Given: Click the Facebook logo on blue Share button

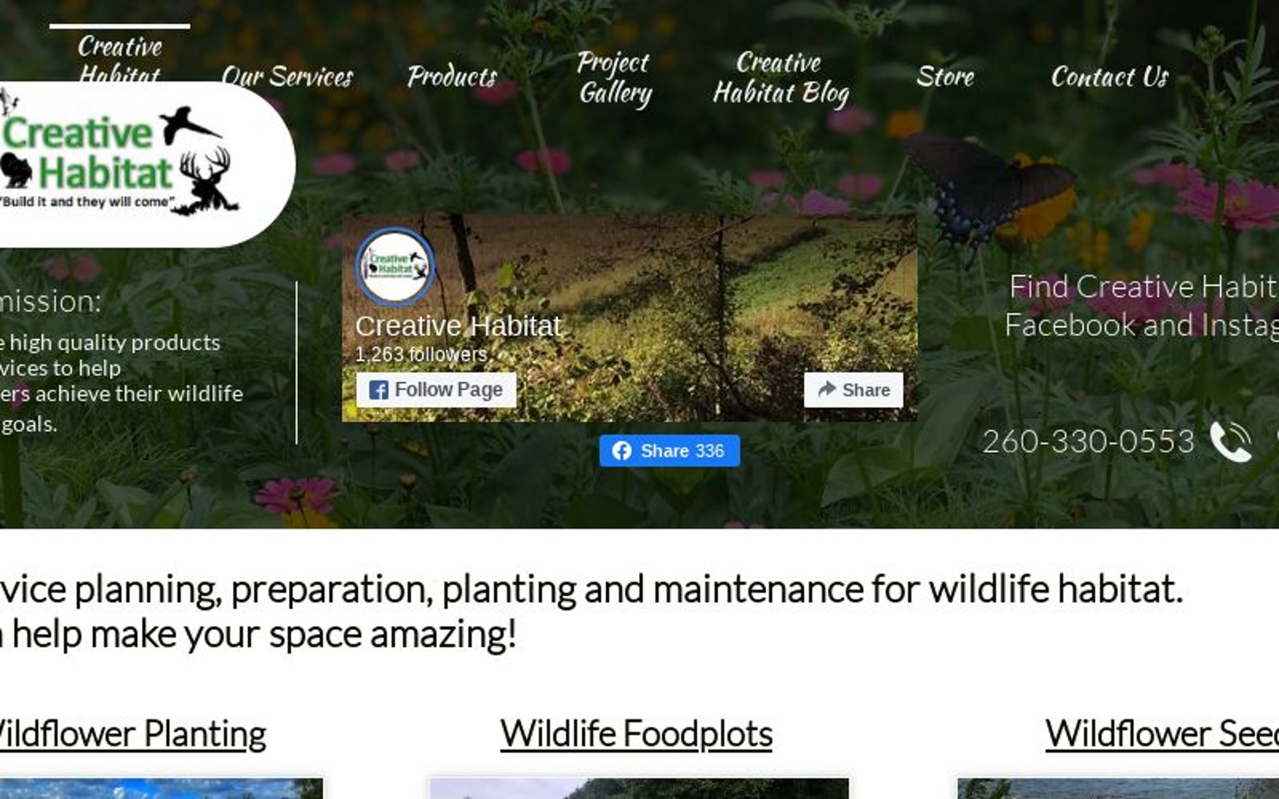Looking at the screenshot, I should (x=622, y=451).
